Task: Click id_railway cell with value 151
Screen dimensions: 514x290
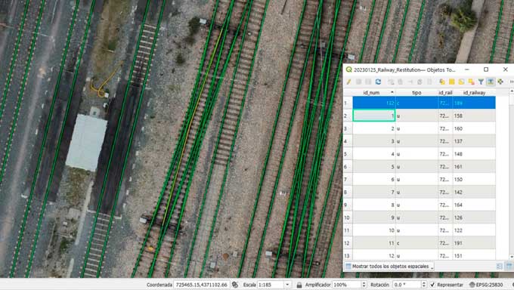Action: click(474, 255)
